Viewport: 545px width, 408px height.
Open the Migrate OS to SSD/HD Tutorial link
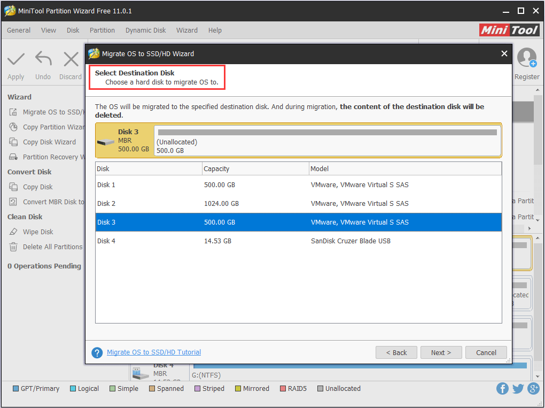(154, 352)
